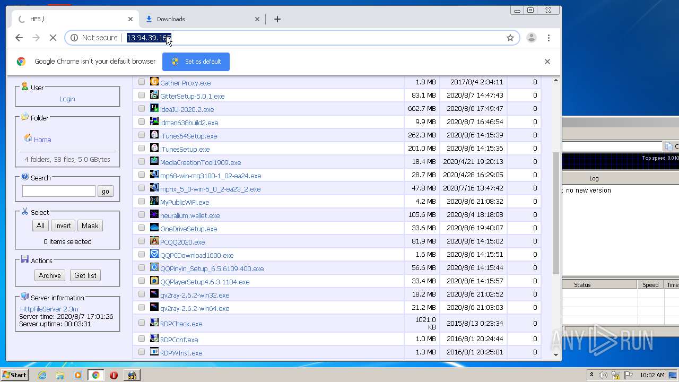
Task: Open the Opera icon in the taskbar
Action: pos(114,375)
